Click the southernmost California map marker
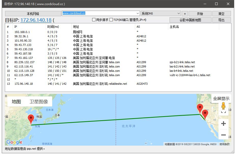Image resolution: width=236 pixels, height=155 pixels. pyautogui.click(x=205, y=114)
